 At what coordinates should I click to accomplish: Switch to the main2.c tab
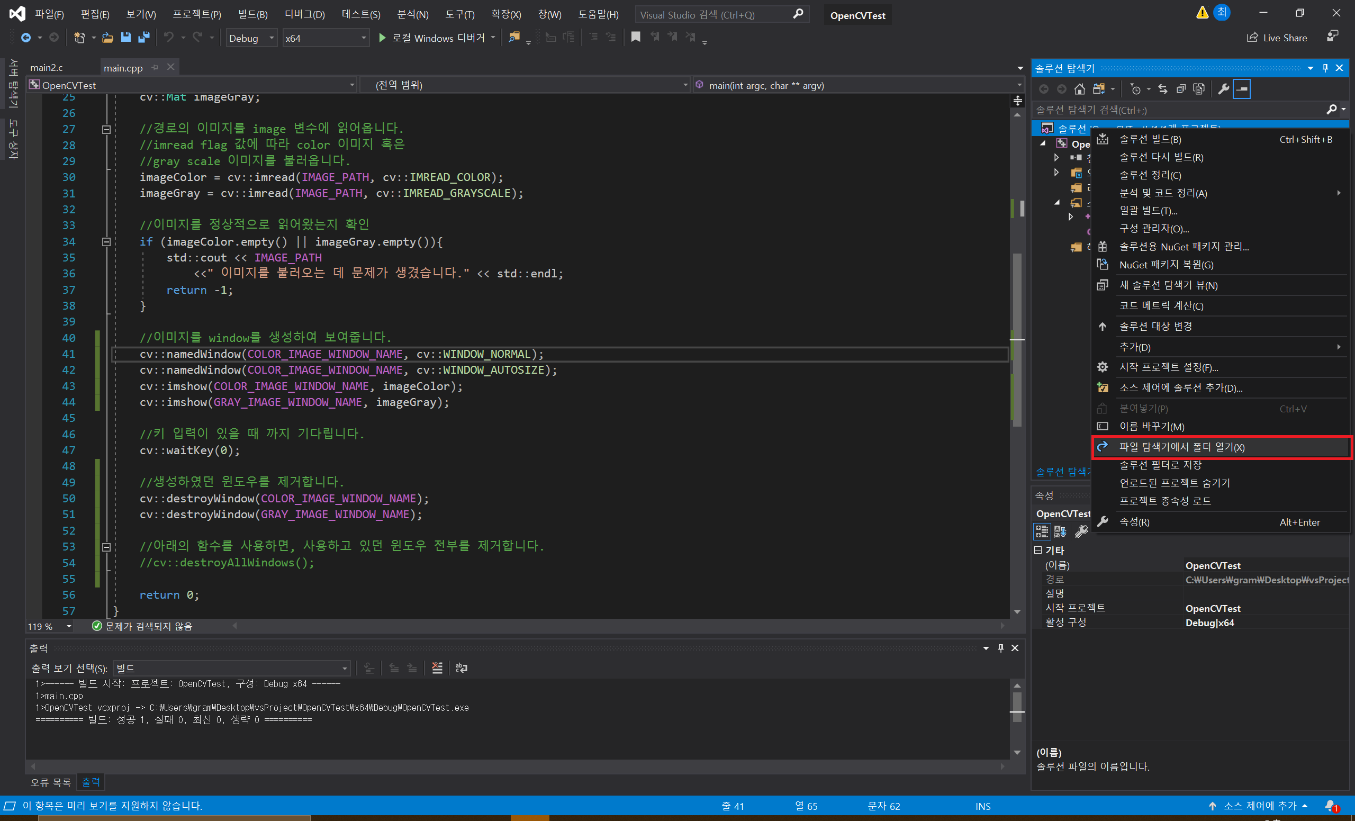(x=47, y=68)
